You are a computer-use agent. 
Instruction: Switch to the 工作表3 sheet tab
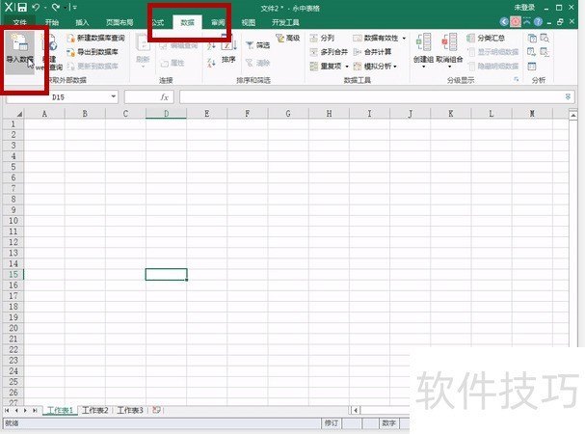[130, 410]
